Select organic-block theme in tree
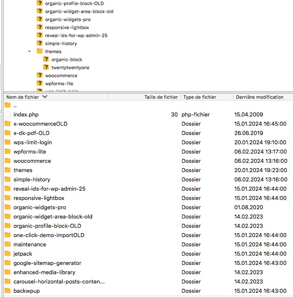The height and width of the screenshot is (297, 293). (67, 59)
